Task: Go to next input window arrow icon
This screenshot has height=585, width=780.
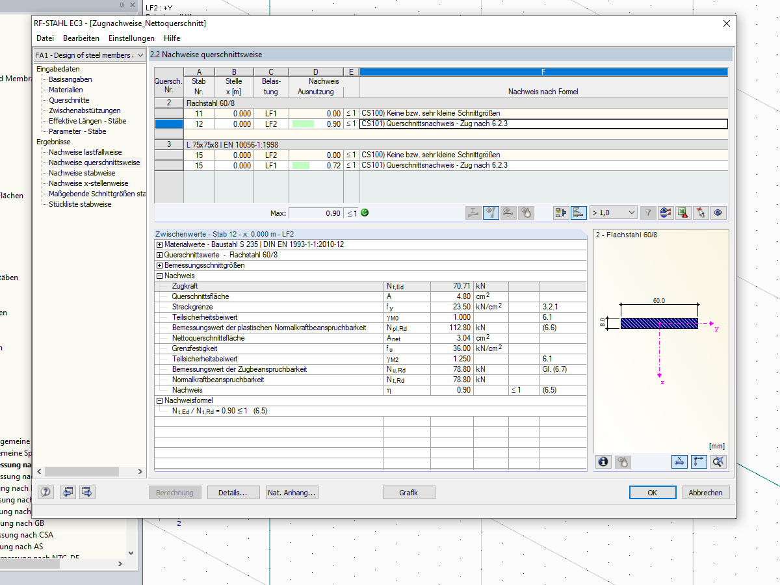Action: pos(88,492)
